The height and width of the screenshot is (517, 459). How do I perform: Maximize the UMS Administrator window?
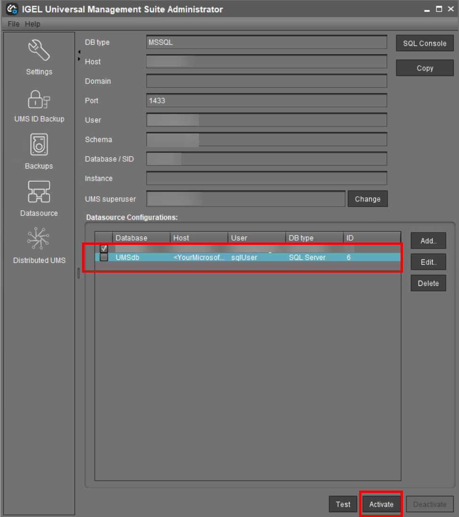(439, 9)
